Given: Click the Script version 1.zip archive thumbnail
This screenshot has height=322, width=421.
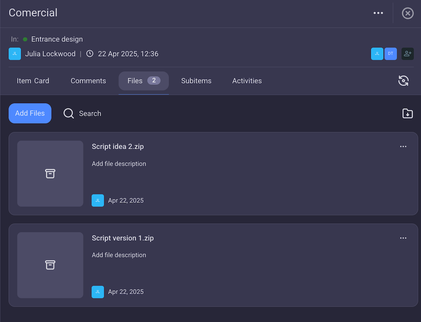Looking at the screenshot, I should (x=50, y=265).
